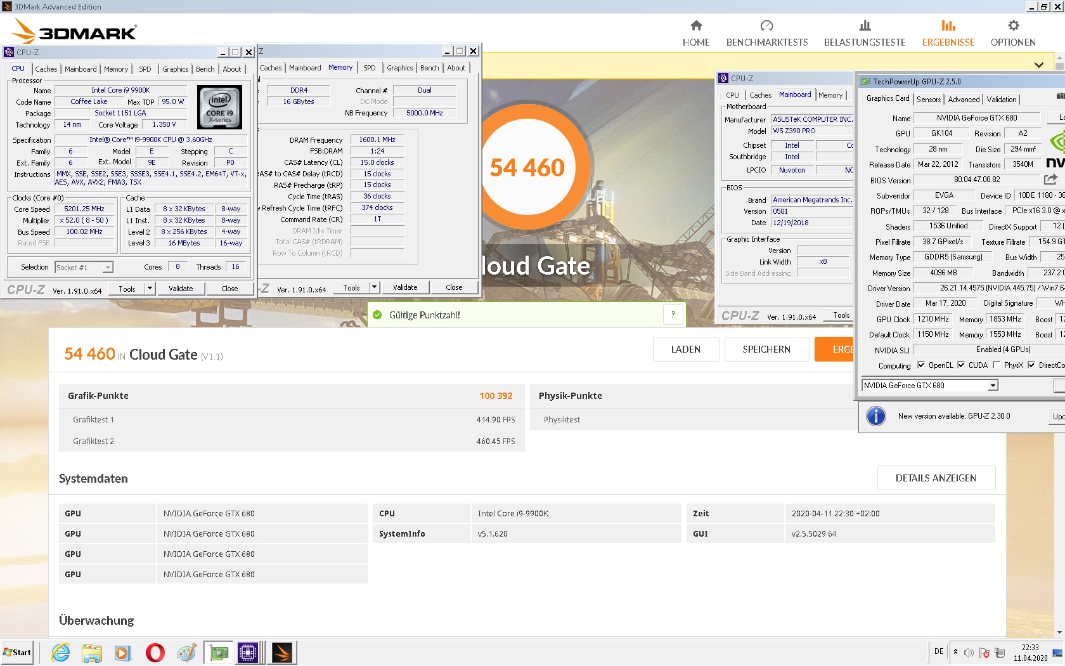Switch to GPU-Z via taskbar icon
The height and width of the screenshot is (666, 1065).
(x=219, y=653)
